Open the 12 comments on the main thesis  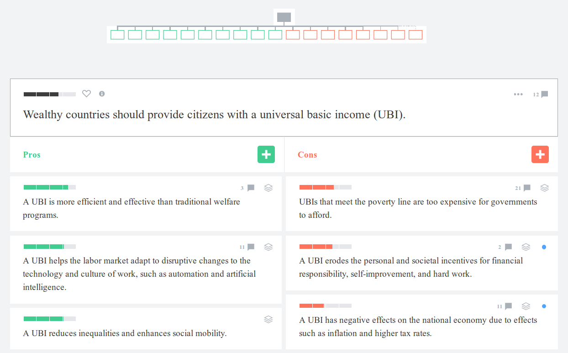pyautogui.click(x=541, y=95)
